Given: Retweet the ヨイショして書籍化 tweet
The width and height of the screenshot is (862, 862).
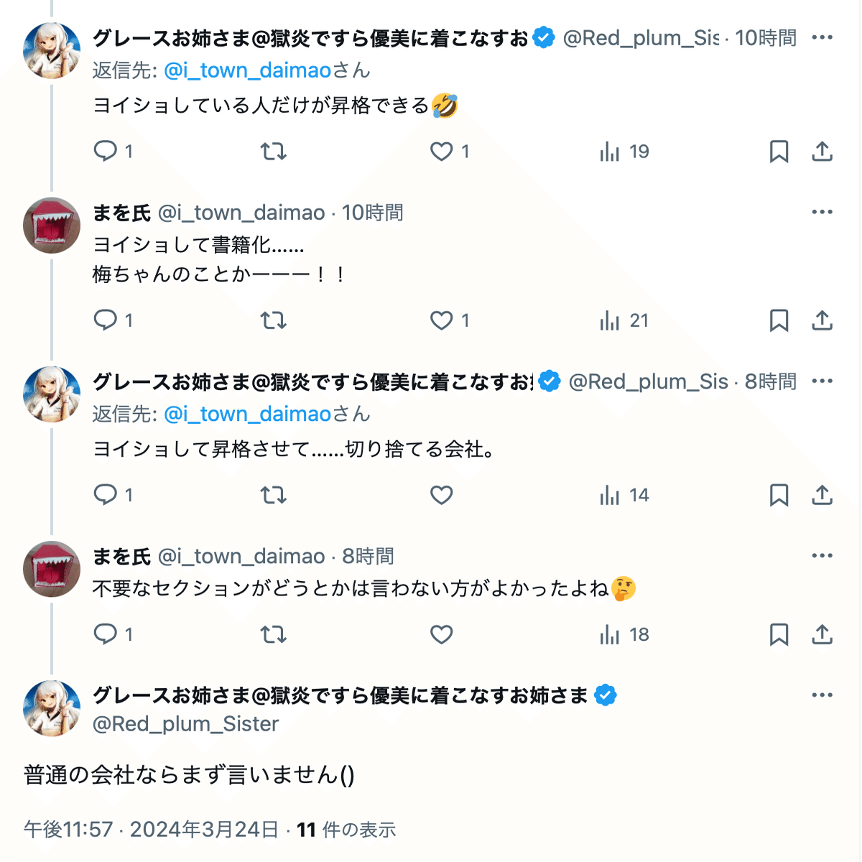Looking at the screenshot, I should point(273,320).
